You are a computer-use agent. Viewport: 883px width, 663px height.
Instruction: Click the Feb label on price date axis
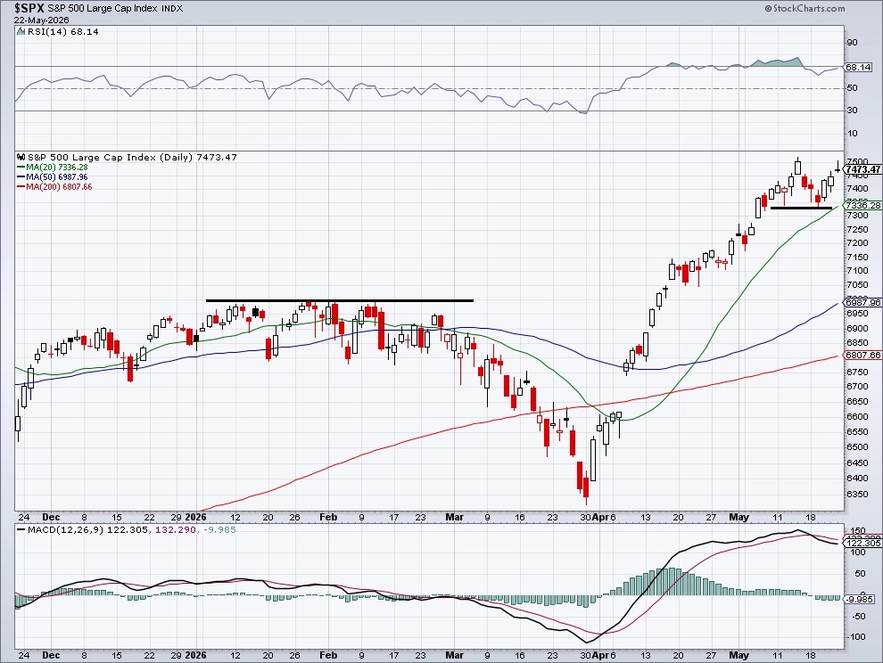pos(328,517)
